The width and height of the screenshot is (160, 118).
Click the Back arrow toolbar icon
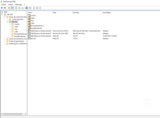(x=2, y=8)
